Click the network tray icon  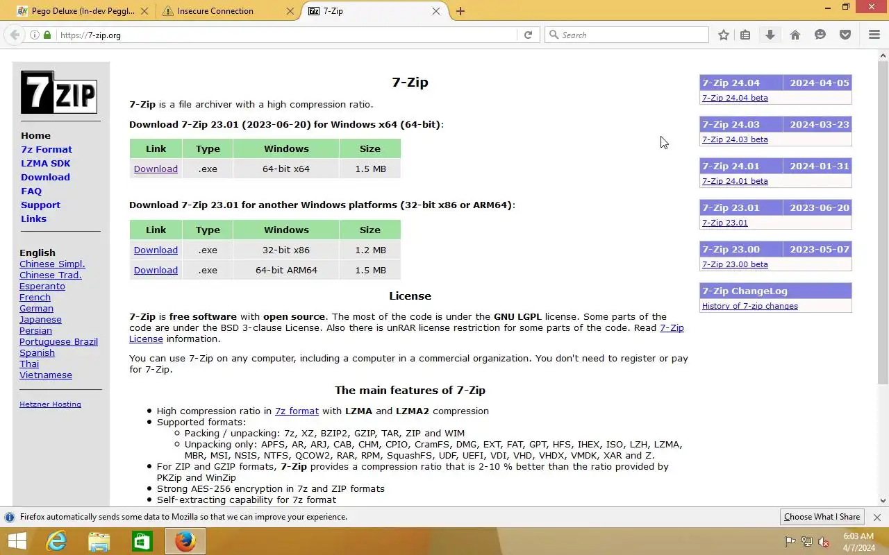point(807,542)
